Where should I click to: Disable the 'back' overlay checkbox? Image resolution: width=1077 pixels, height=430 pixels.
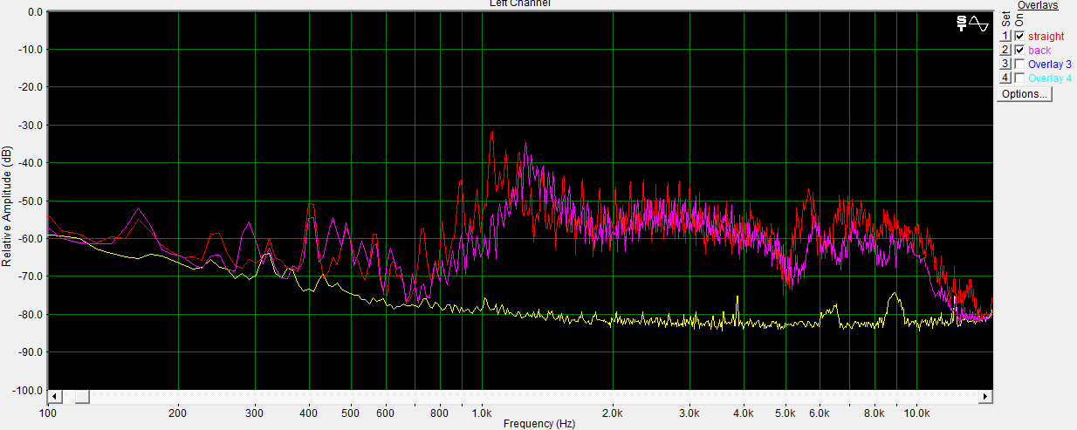[1019, 50]
